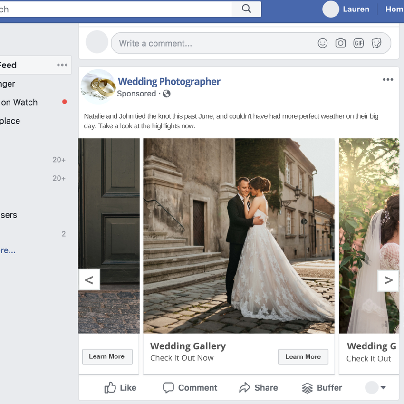Insert an emoji in the comment

323,43
